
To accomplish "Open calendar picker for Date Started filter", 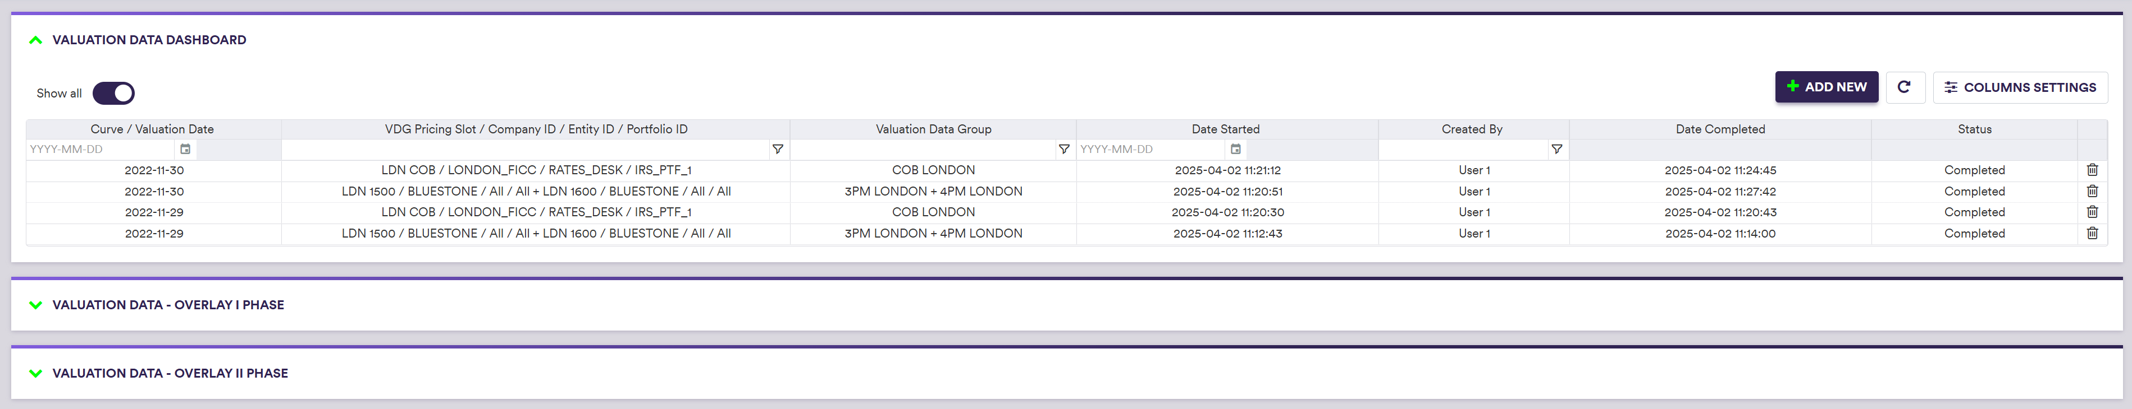I will click(x=1235, y=150).
